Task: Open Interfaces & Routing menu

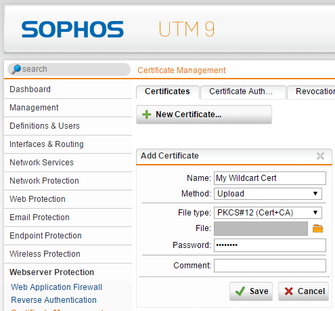Action: (x=68, y=144)
